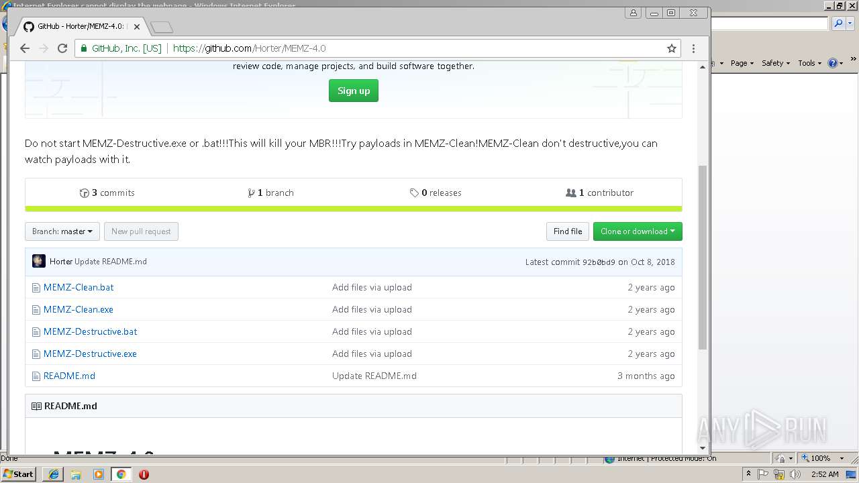859x483 pixels.
Task: Open the MEMZ-Clean.exe file
Action: coord(79,309)
